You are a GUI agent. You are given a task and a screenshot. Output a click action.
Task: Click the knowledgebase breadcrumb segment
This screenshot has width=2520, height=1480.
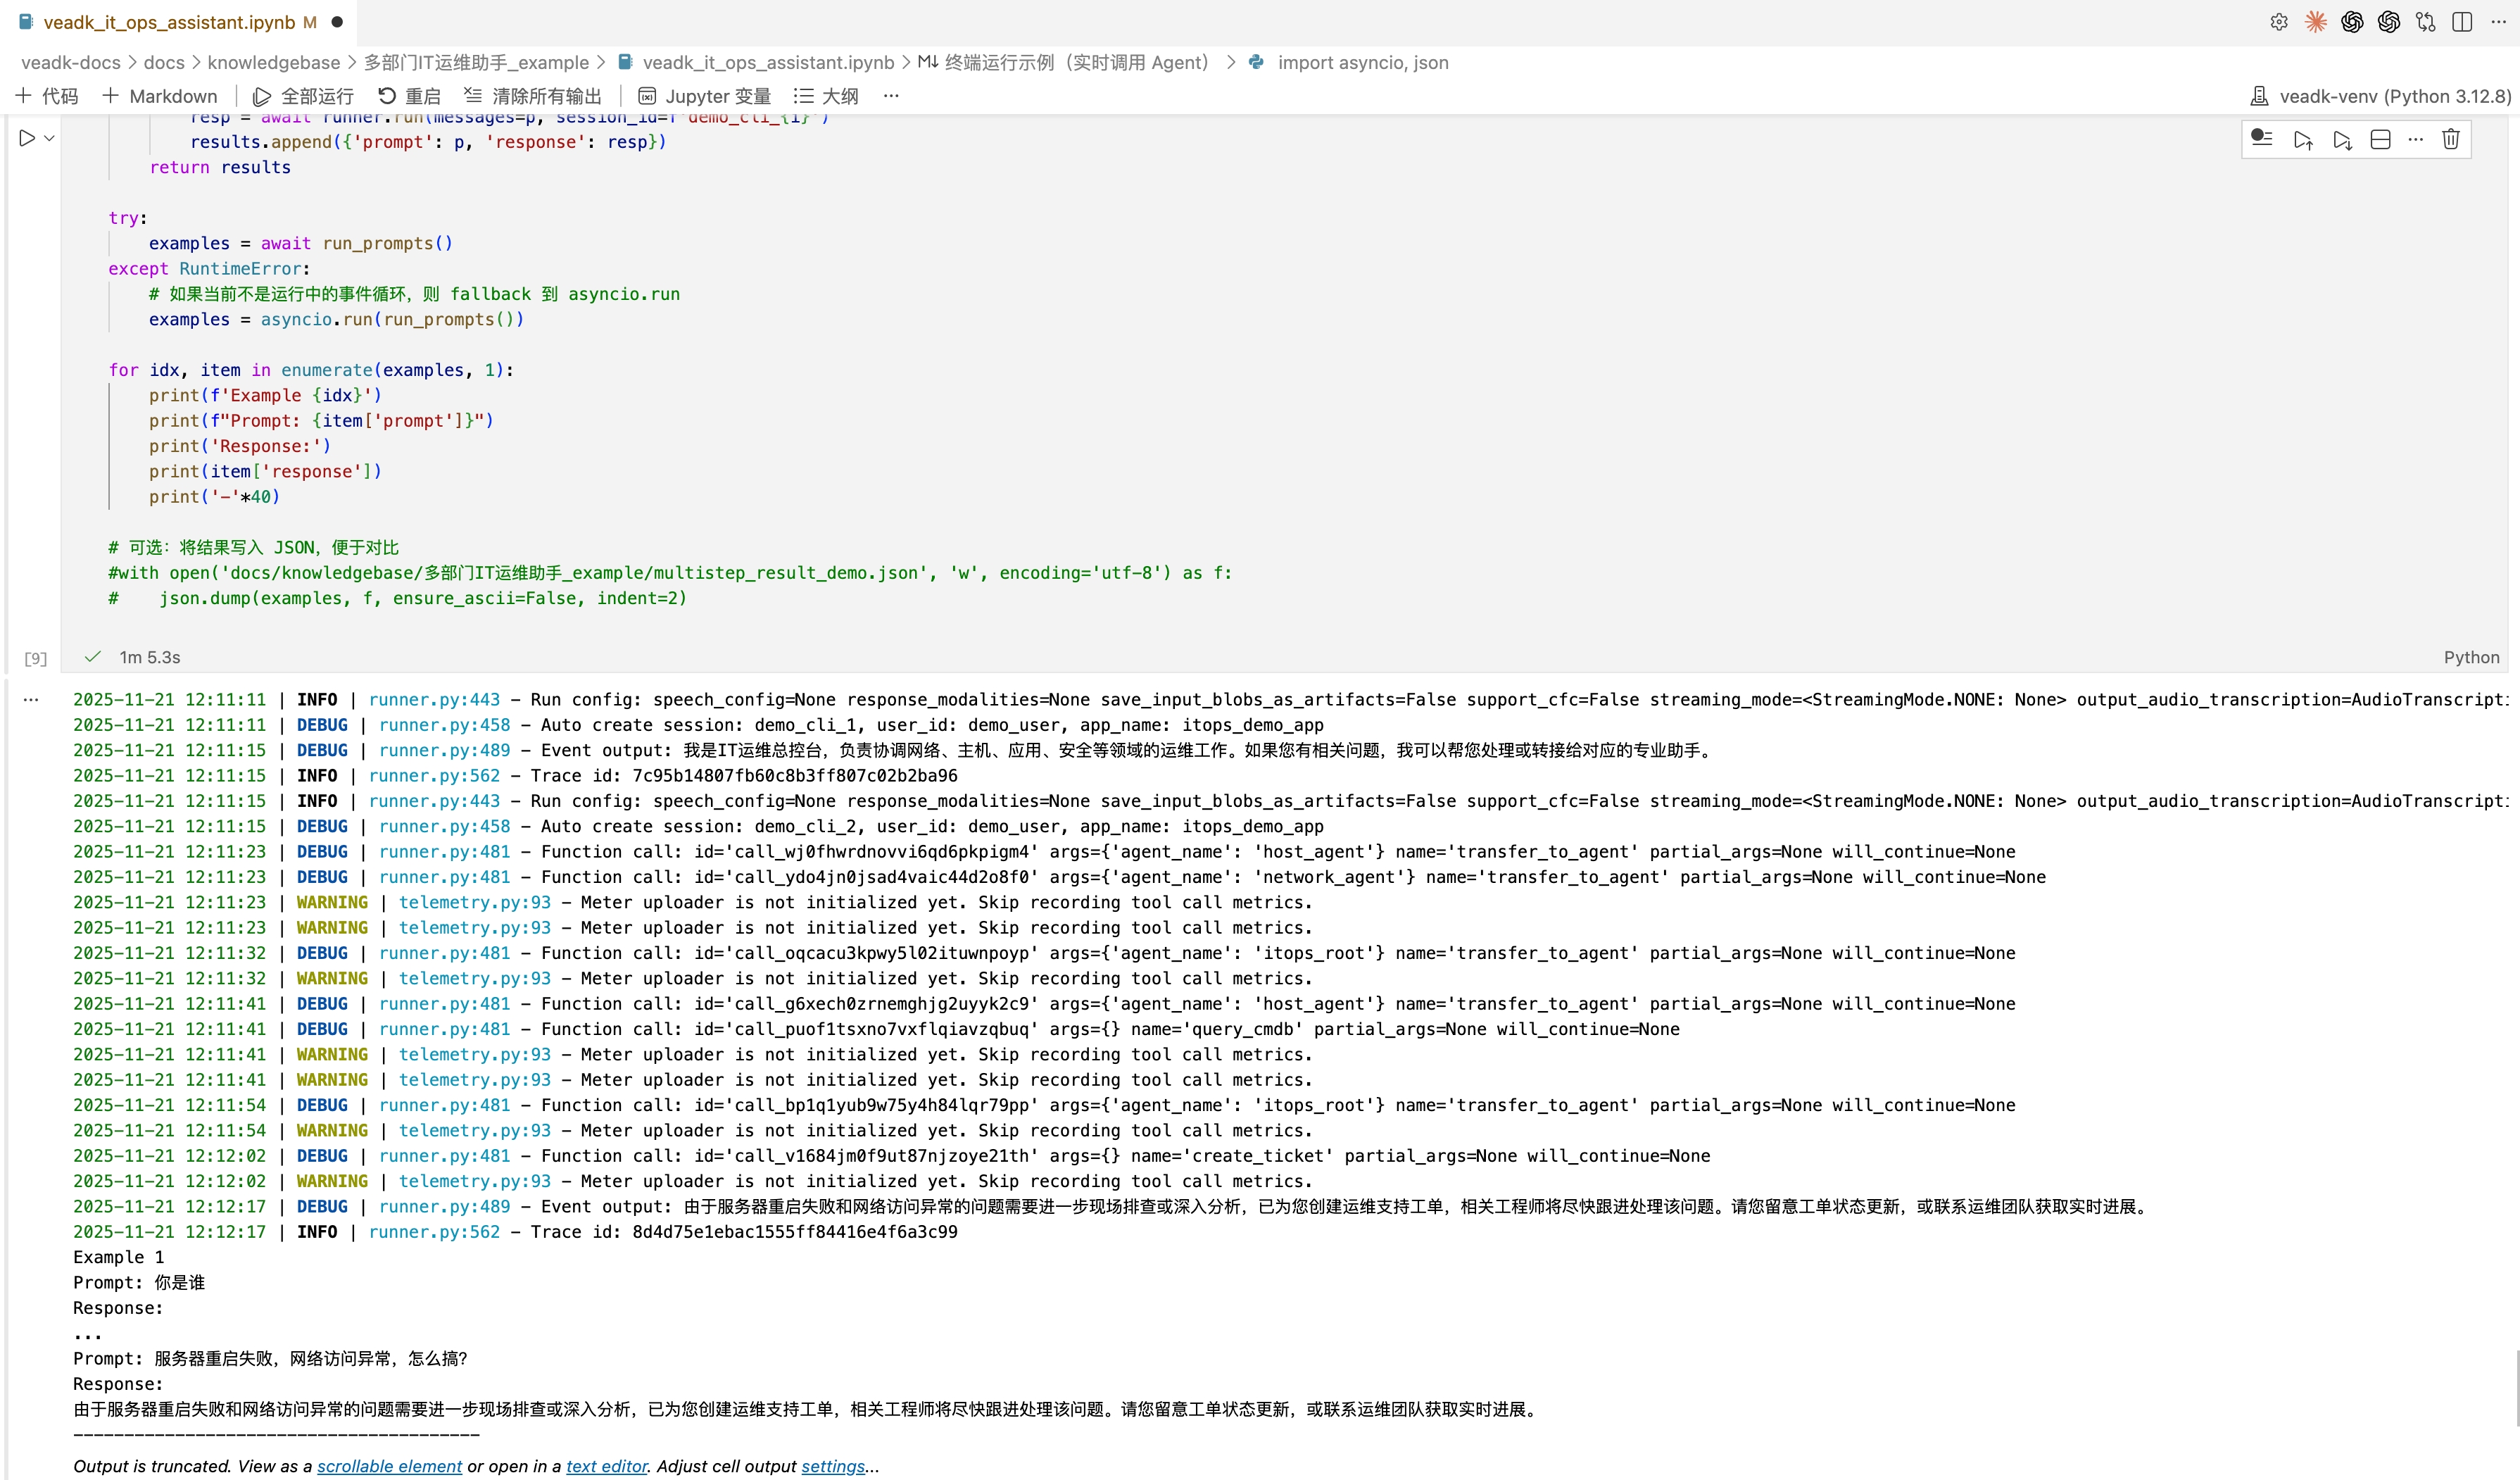(273, 62)
